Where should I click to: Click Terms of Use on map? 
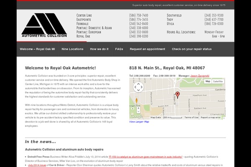pyautogui.click(x=192, y=117)
